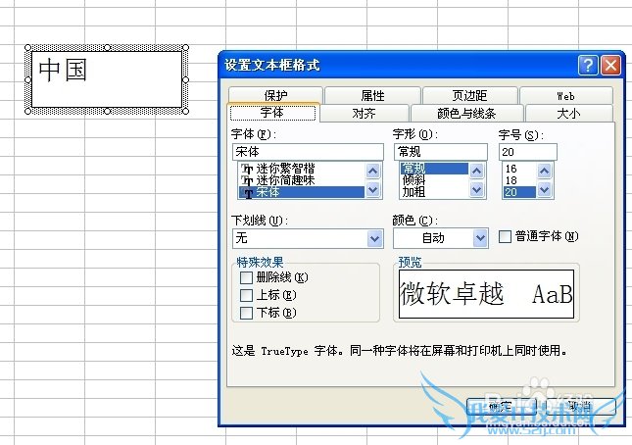Screen dimensions: 632x445
Task: Choose 加粗 font style
Action: click(434, 192)
